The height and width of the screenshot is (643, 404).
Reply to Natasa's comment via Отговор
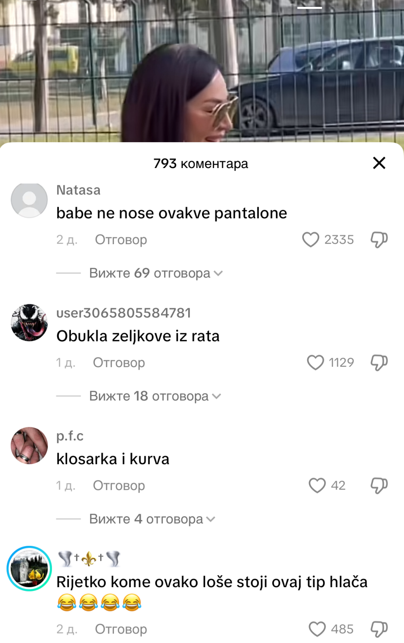point(121,239)
